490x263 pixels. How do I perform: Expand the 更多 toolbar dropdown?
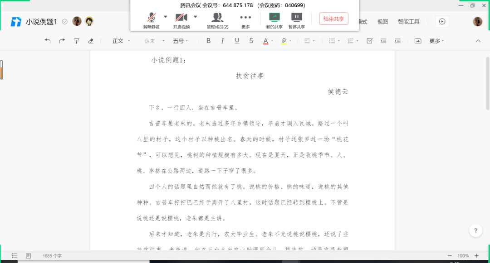(436, 41)
